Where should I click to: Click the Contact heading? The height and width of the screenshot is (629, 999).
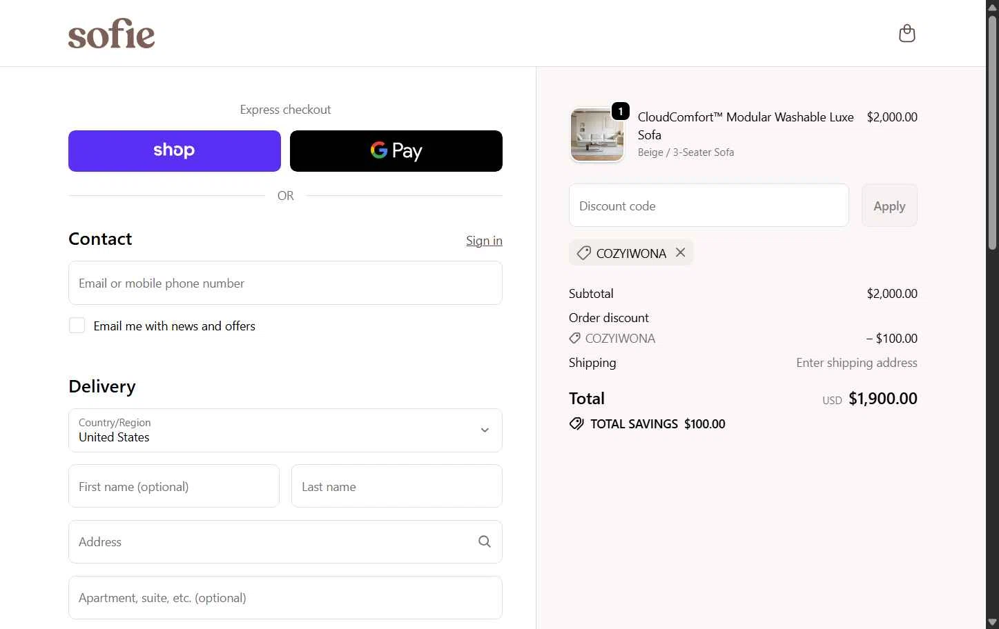100,239
